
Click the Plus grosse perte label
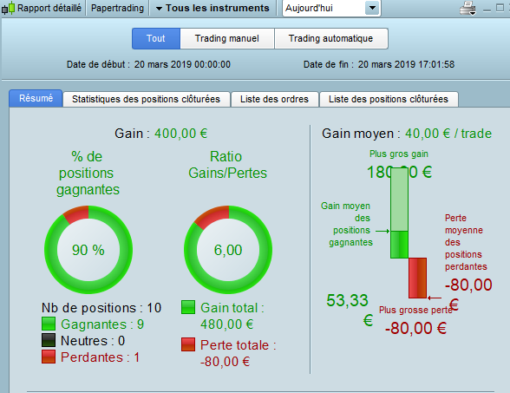[415, 310]
